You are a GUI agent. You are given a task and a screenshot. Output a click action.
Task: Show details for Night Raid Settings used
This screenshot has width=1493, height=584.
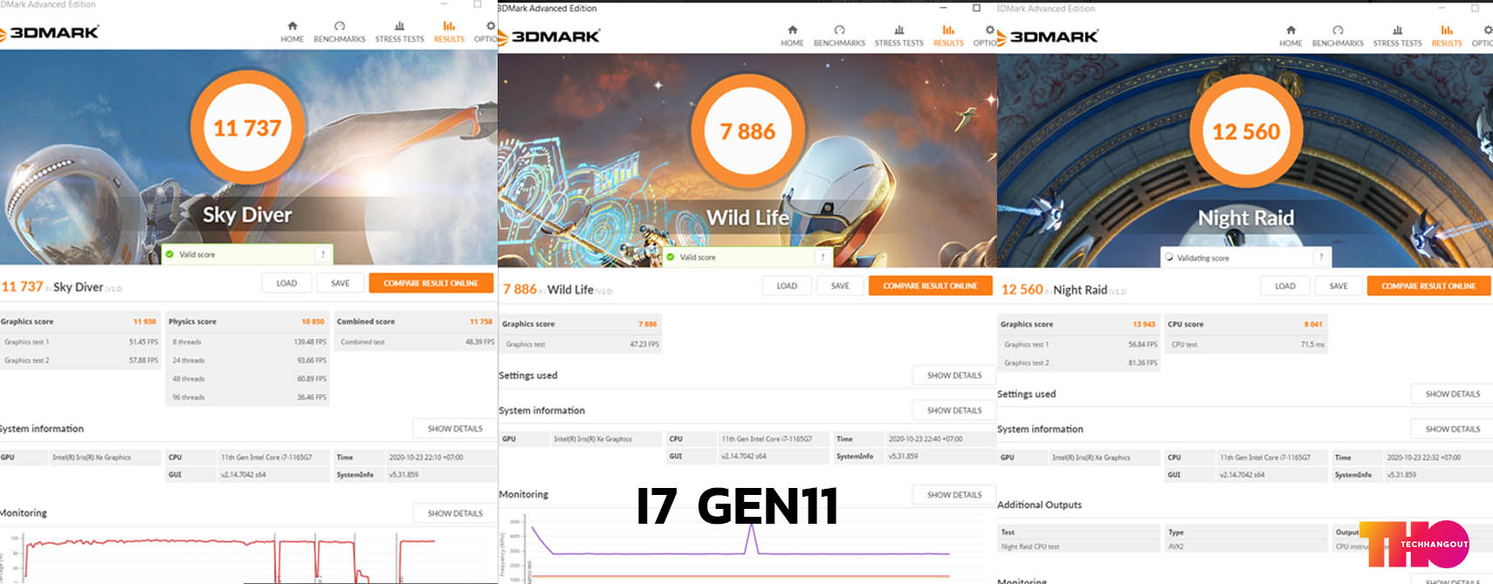click(1453, 394)
